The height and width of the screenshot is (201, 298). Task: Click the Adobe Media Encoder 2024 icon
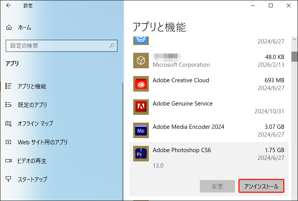pos(141,130)
